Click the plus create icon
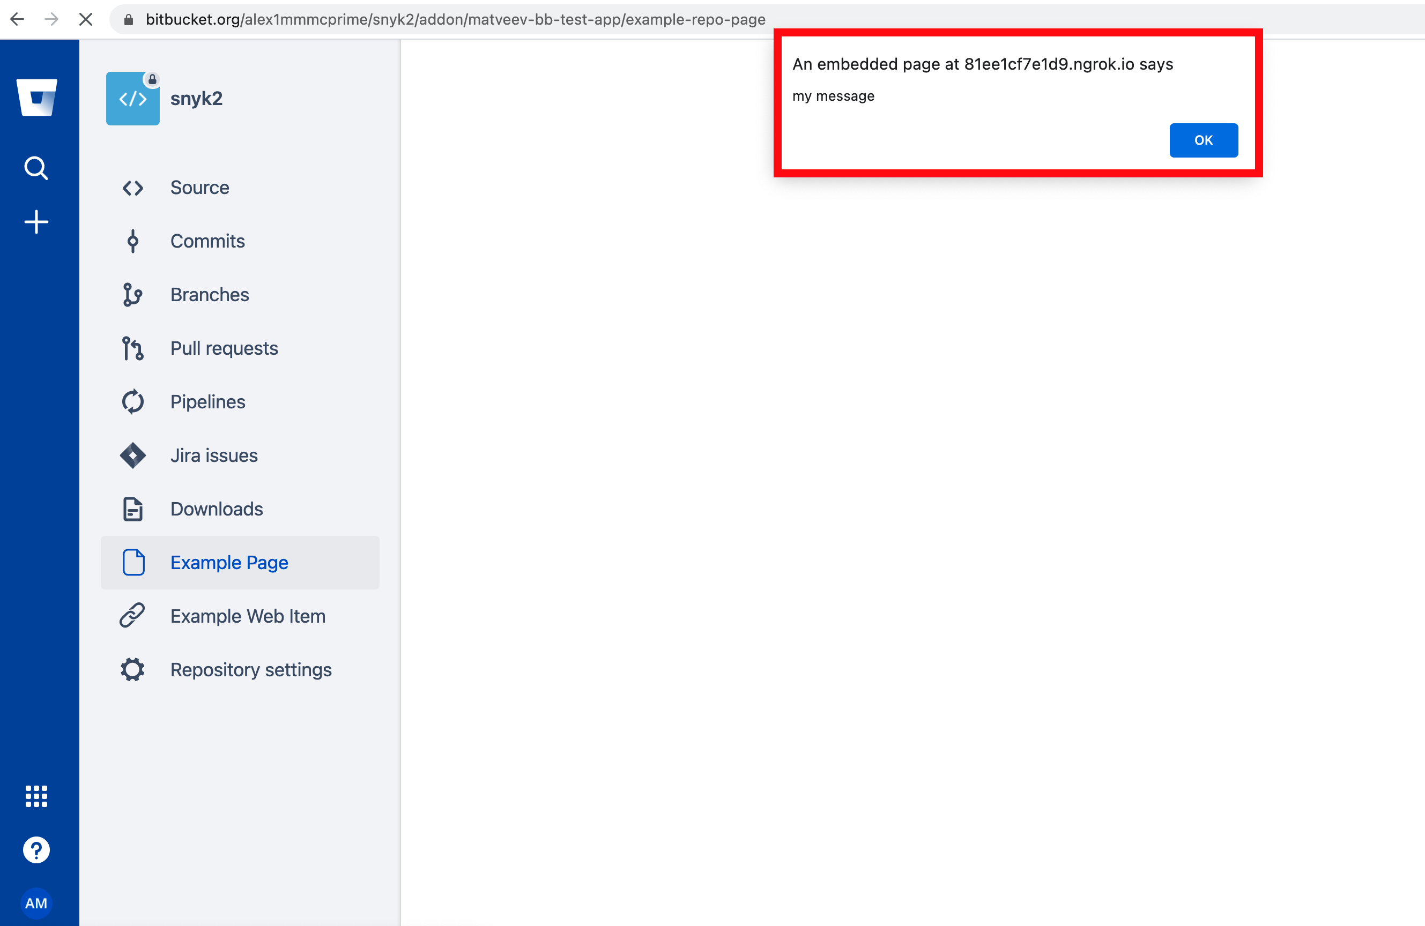Screen dimensions: 1425x926 click(x=36, y=222)
